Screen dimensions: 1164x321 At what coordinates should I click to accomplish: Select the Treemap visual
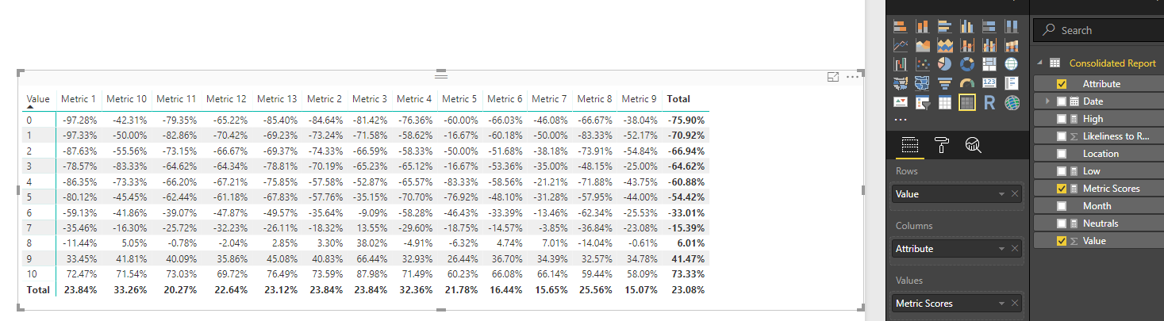click(989, 64)
